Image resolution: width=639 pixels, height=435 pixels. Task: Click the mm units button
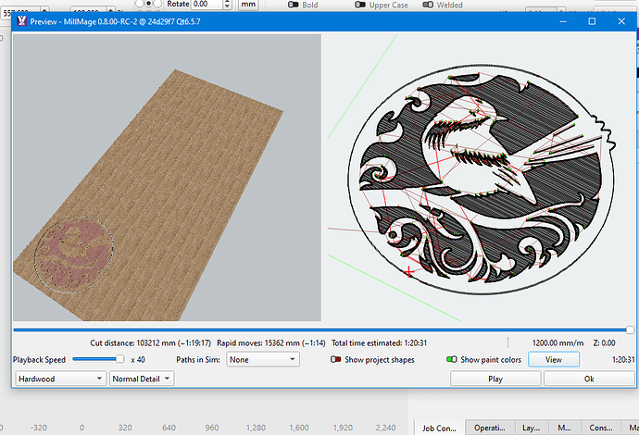coord(248,4)
